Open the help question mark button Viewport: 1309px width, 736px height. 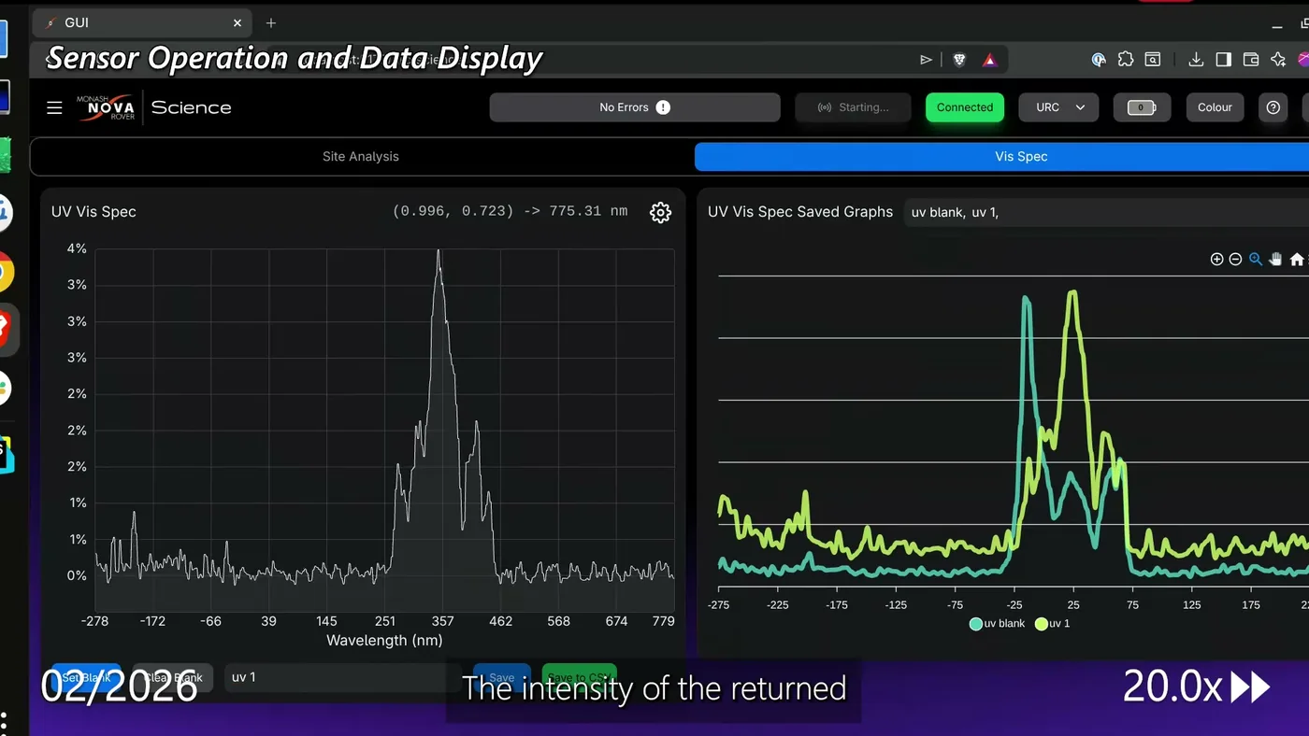pos(1273,107)
